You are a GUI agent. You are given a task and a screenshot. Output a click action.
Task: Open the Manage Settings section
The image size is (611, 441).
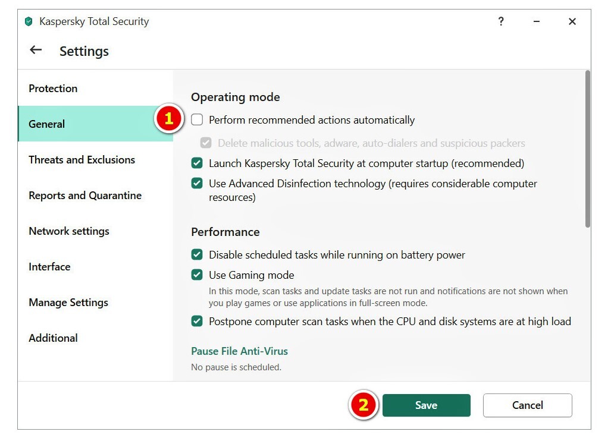pyautogui.click(x=95, y=303)
